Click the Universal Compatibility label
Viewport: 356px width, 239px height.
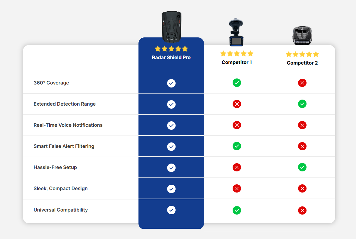coord(61,210)
